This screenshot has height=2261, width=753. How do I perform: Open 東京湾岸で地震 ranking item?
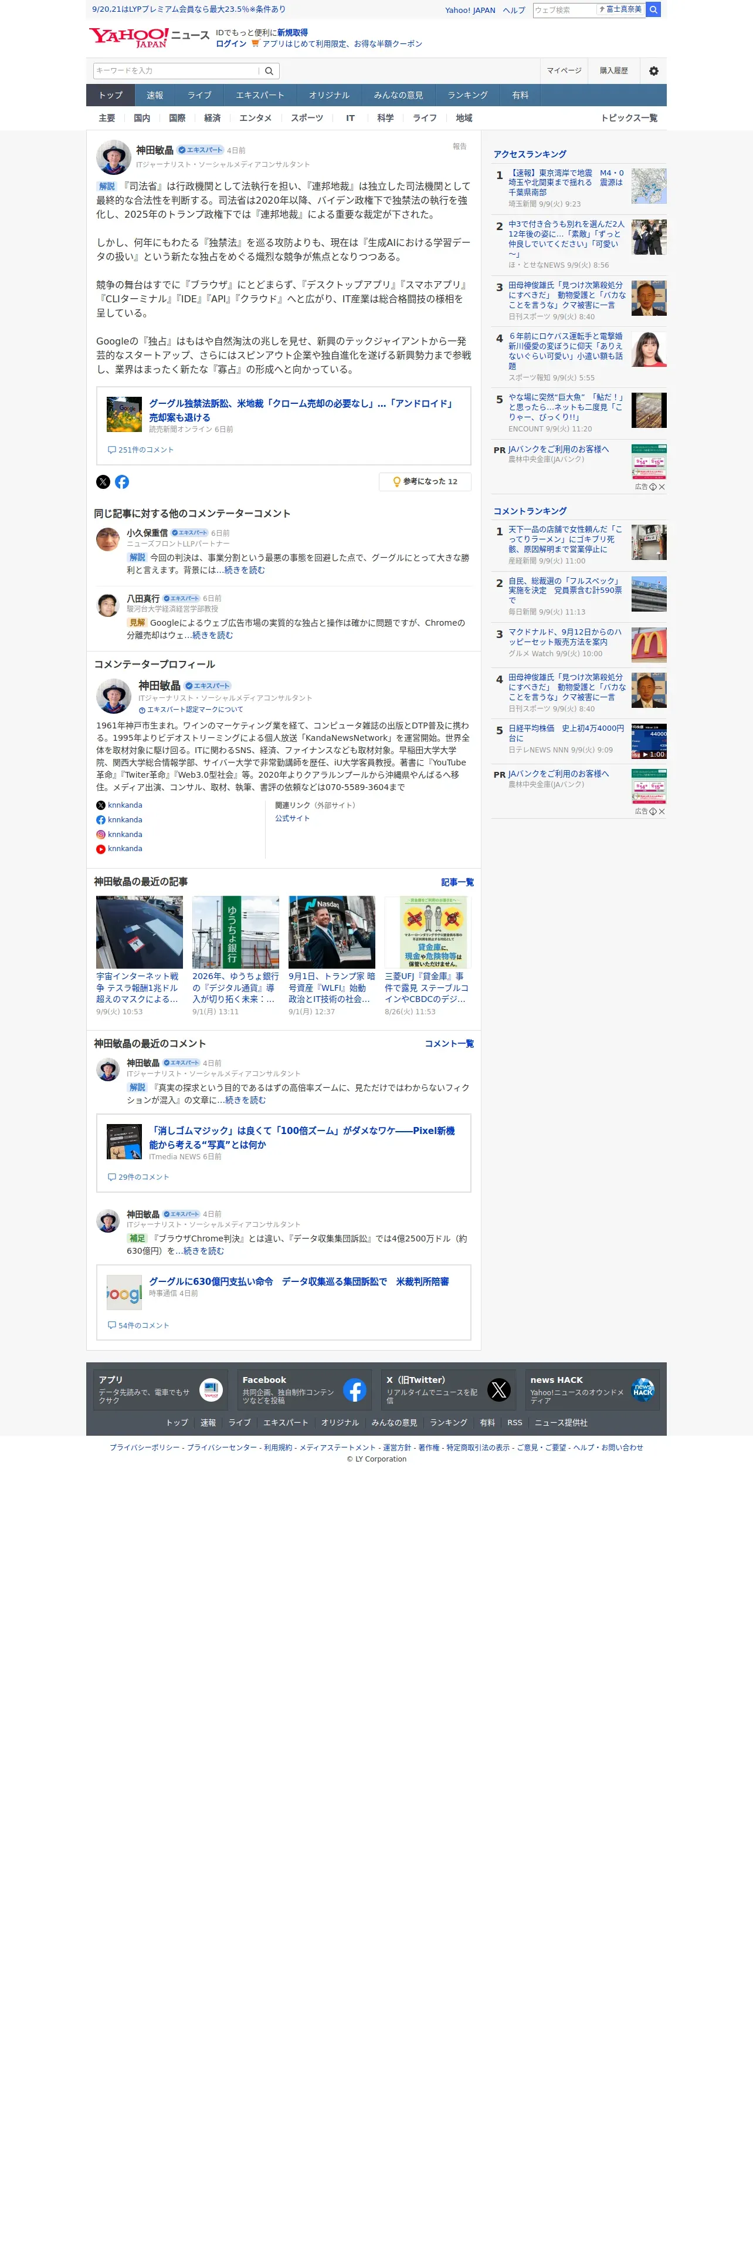pos(579,187)
